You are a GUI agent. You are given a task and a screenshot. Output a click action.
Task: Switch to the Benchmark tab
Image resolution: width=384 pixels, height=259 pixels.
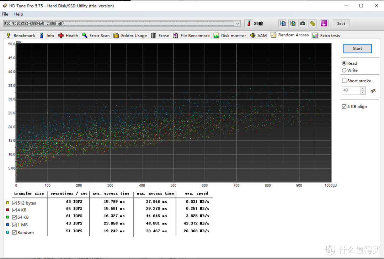pos(21,36)
